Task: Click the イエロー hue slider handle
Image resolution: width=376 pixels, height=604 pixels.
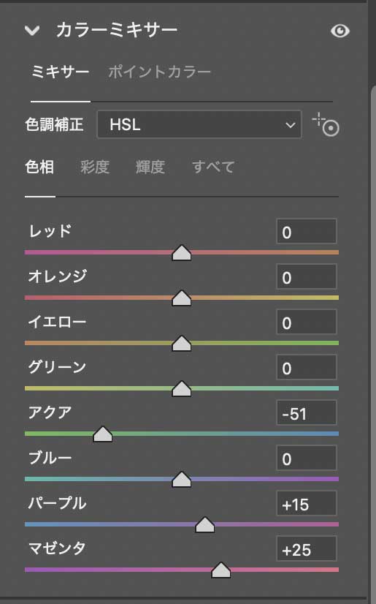Action: [x=182, y=343]
